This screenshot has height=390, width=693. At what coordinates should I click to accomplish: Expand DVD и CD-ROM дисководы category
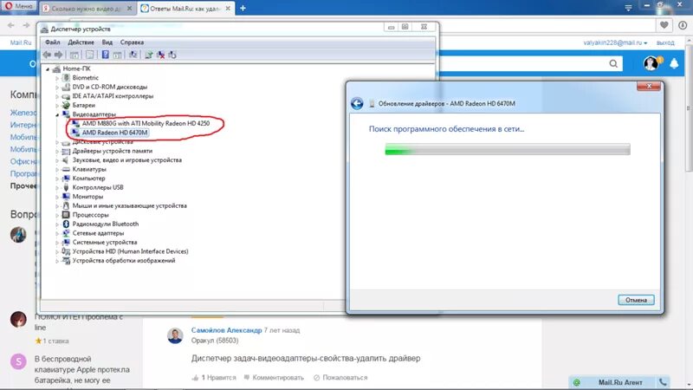57,88
